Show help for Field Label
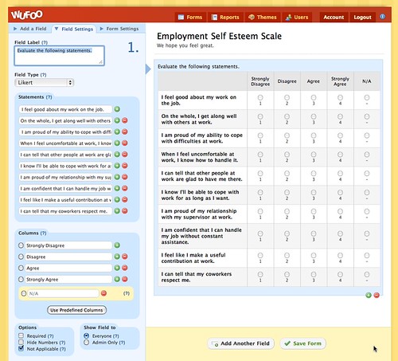The width and height of the screenshot is (398, 361). click(x=45, y=42)
